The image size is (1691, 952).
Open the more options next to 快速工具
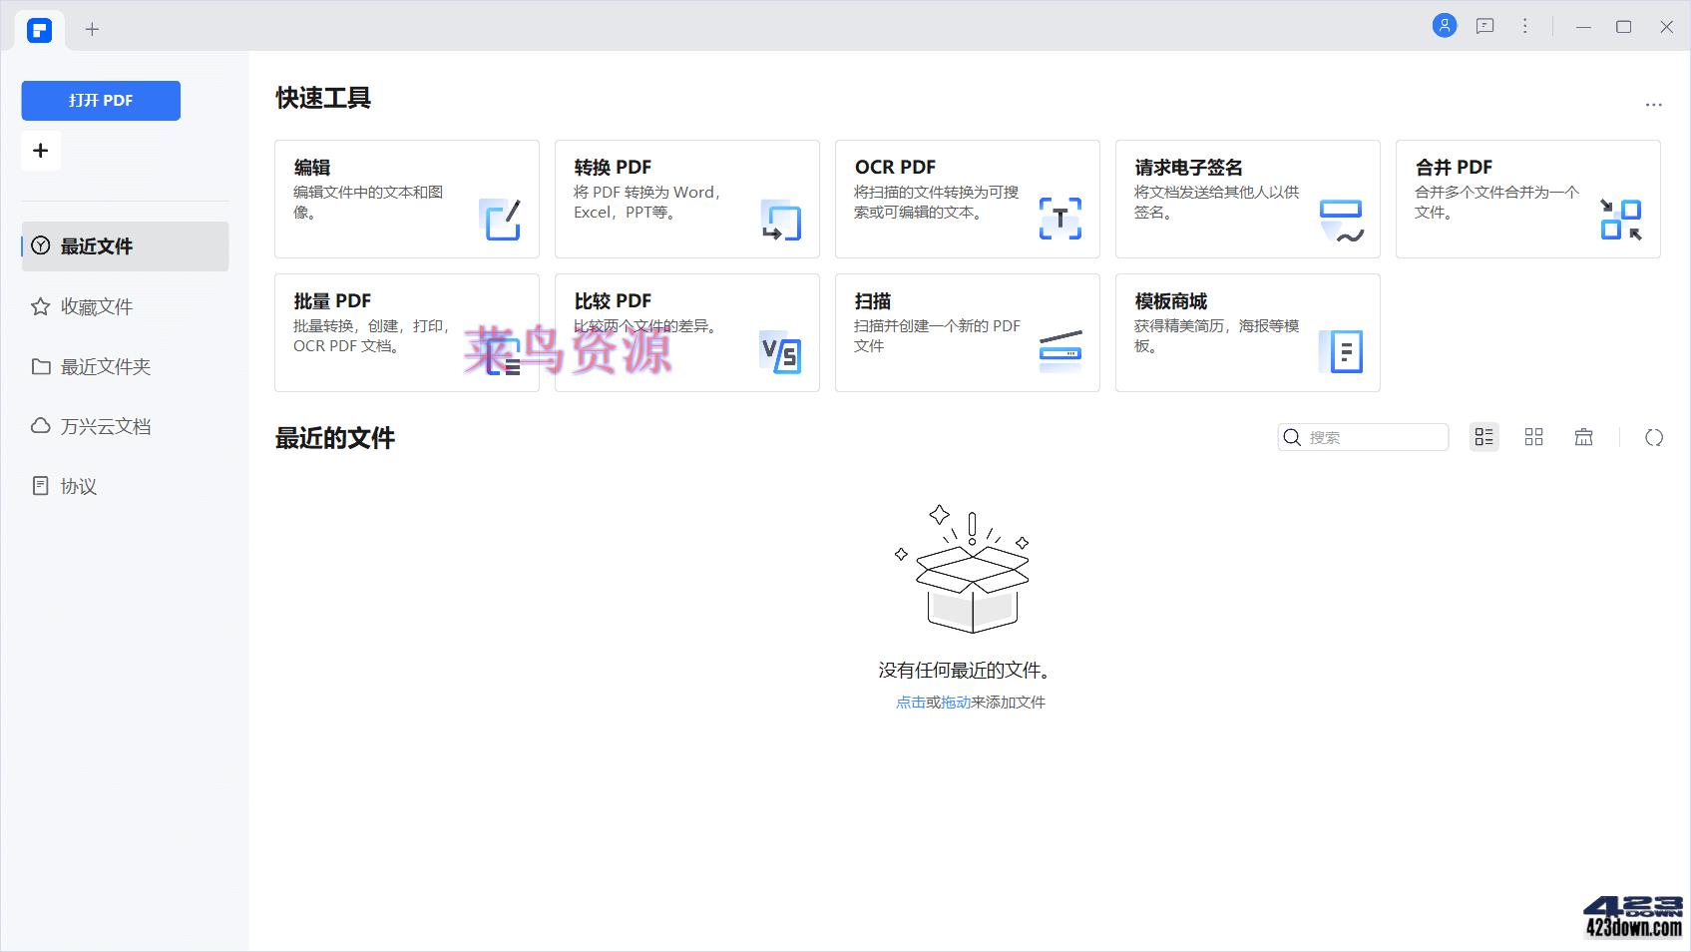[x=1653, y=104]
